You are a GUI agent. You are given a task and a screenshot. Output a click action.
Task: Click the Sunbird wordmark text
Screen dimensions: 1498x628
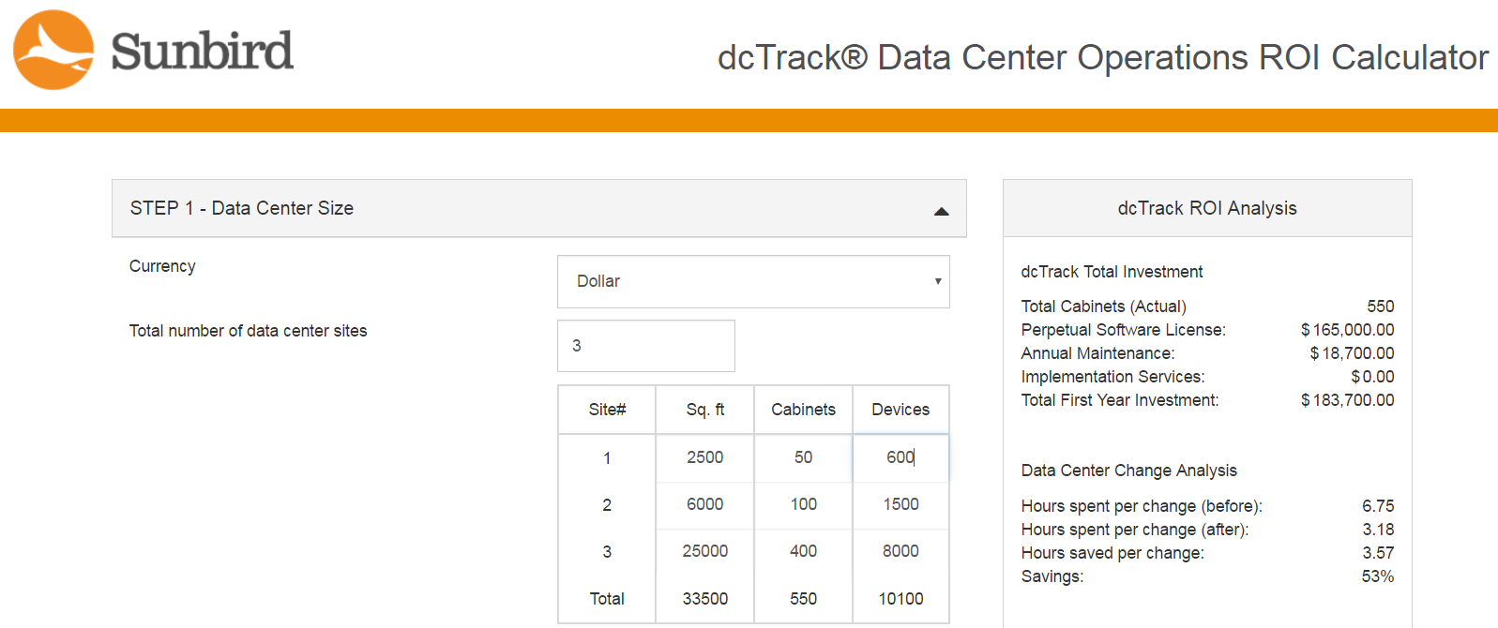(202, 51)
